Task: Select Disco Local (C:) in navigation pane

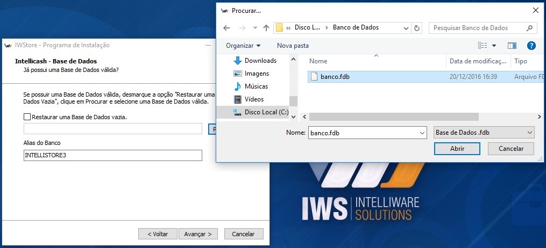Action: (x=253, y=112)
